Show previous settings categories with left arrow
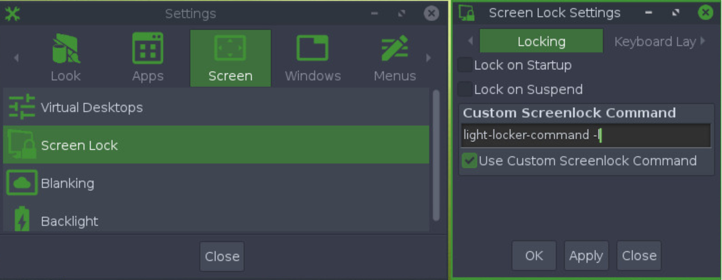 click(16, 58)
